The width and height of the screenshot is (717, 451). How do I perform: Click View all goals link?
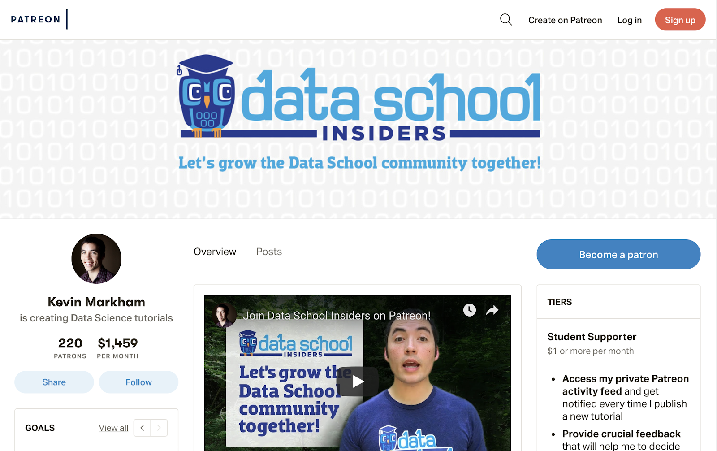coord(113,428)
